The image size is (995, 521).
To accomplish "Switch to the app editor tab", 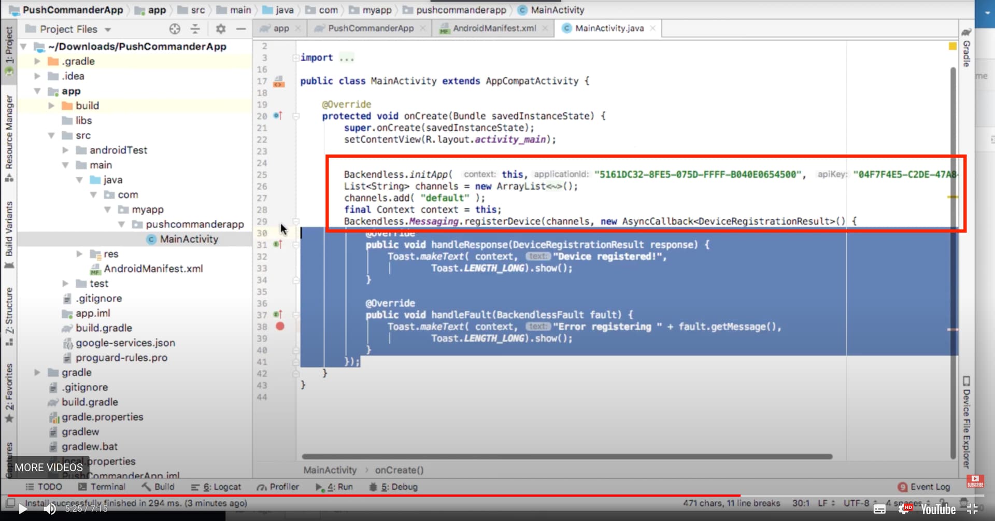I will [x=280, y=29].
